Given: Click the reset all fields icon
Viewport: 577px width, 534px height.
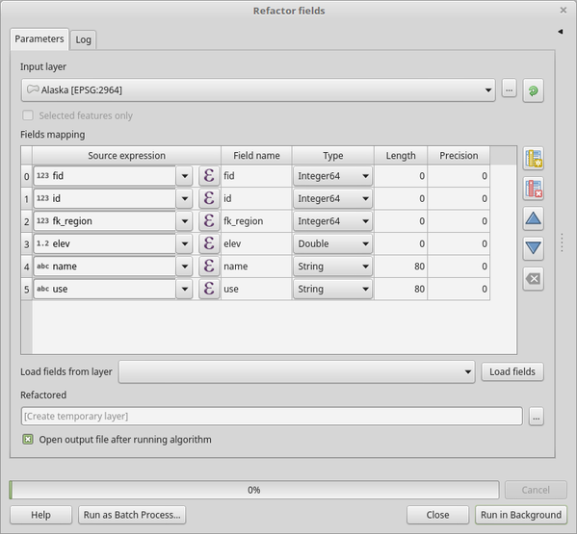Looking at the screenshot, I should (534, 279).
